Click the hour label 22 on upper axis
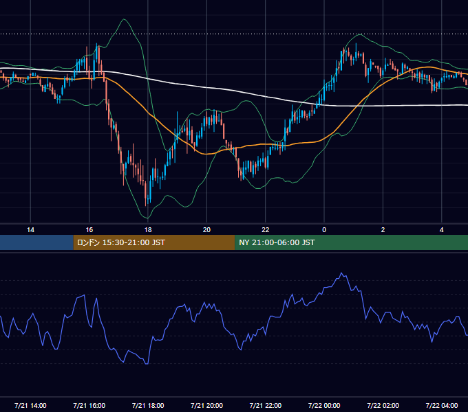The image size is (468, 412). [266, 230]
